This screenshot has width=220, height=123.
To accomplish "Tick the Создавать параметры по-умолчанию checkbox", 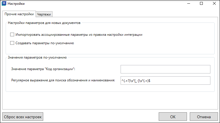I will 12,43.
